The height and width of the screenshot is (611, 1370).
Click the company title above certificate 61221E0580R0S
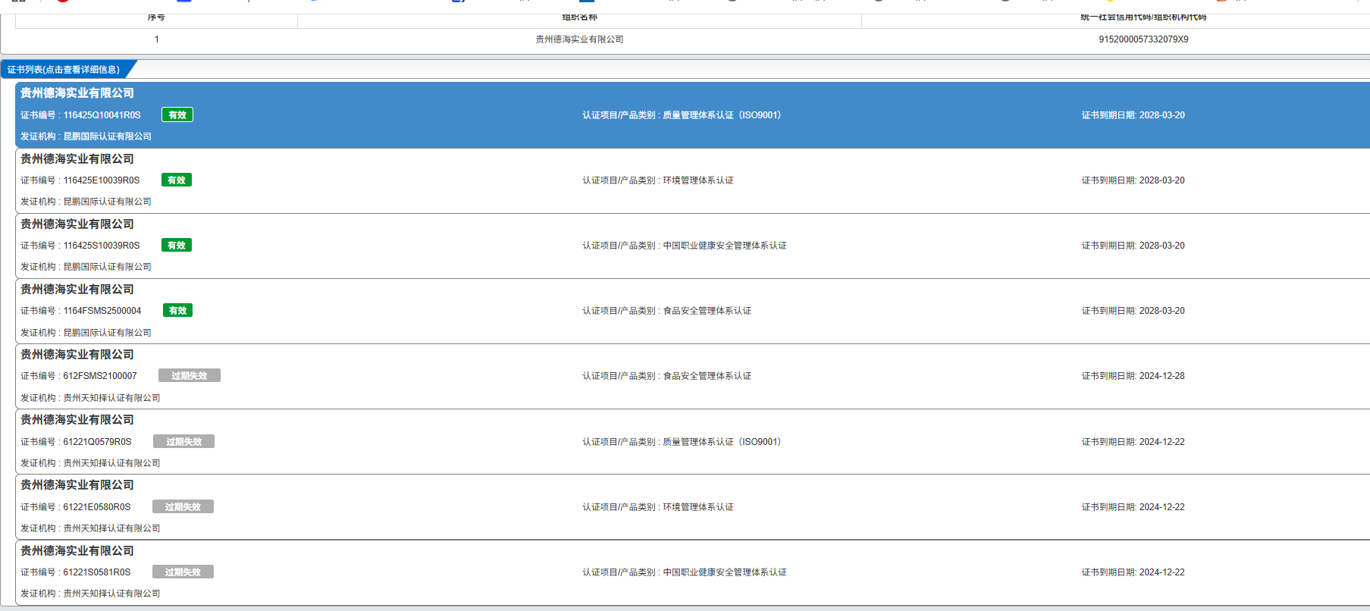tap(77, 485)
